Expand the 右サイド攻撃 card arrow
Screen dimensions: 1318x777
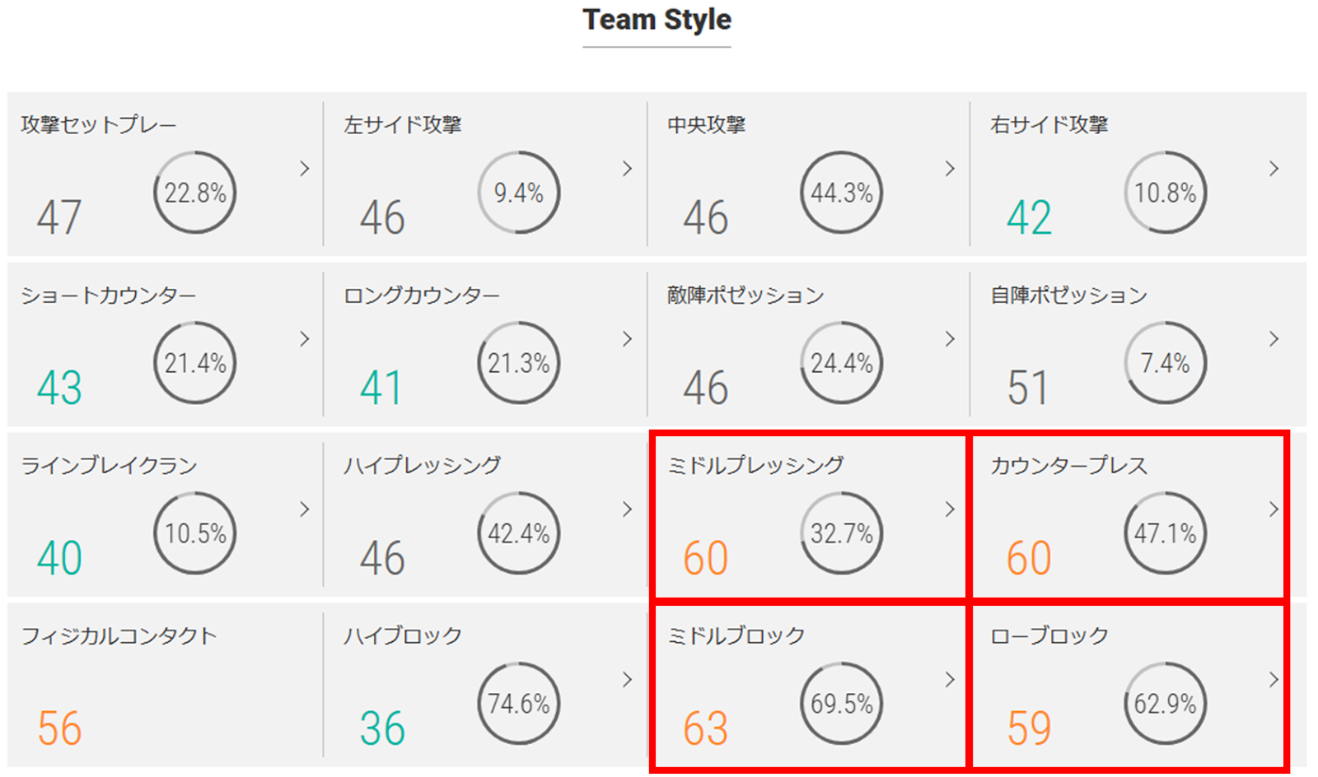(1274, 169)
